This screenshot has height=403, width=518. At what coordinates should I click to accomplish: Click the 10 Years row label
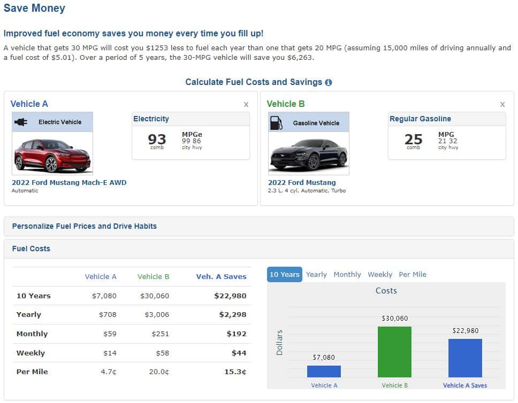pos(33,296)
